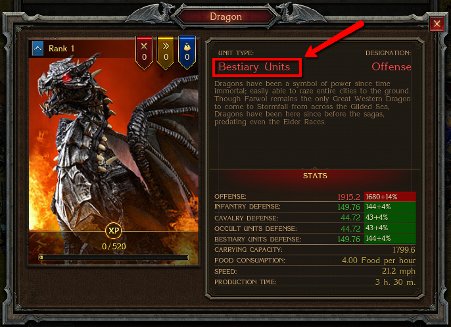Click the STATS section header
Image resolution: width=451 pixels, height=327 pixels.
[x=315, y=176]
